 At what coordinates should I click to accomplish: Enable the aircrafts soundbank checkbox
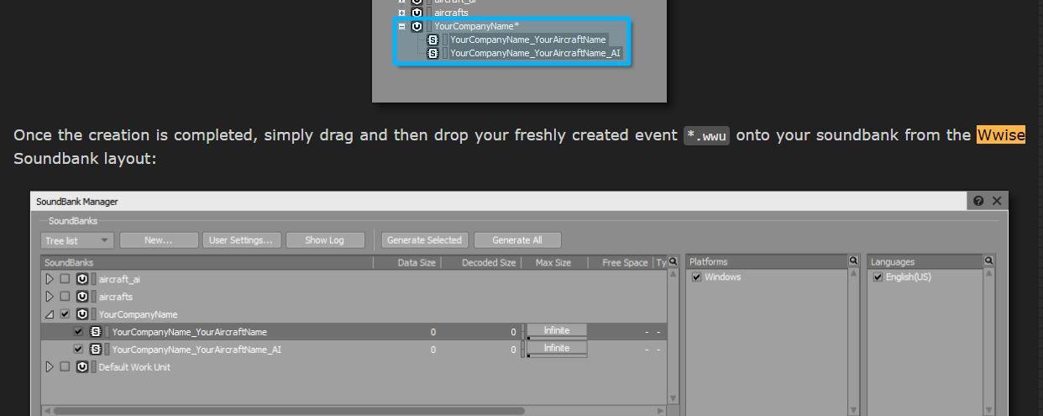65,297
